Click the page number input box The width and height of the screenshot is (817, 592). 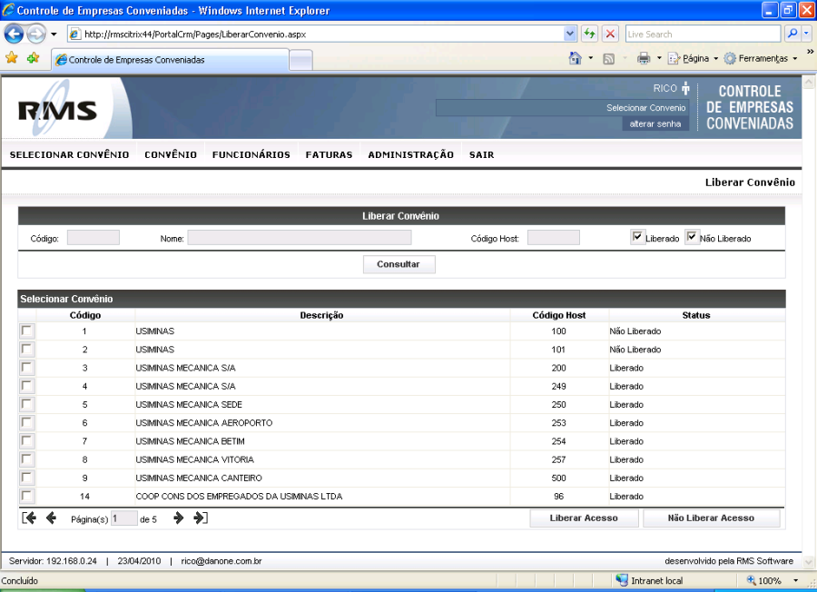(124, 518)
